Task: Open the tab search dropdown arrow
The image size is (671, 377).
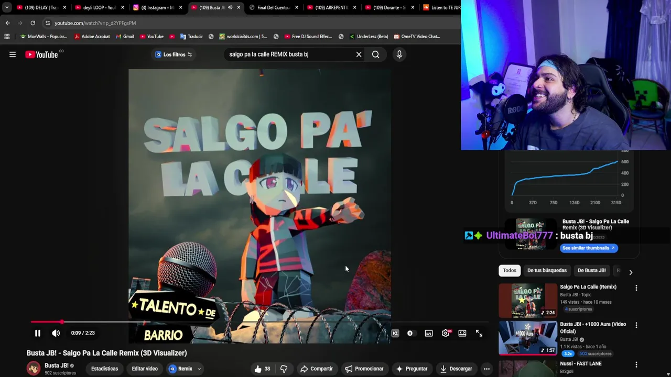Action: 6,7
